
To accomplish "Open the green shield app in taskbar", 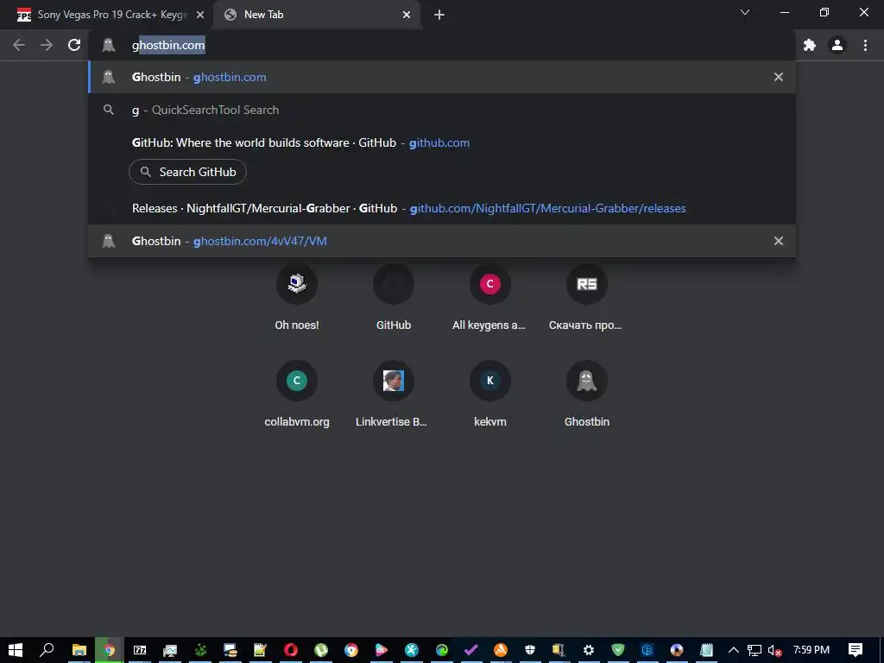I will 618,650.
